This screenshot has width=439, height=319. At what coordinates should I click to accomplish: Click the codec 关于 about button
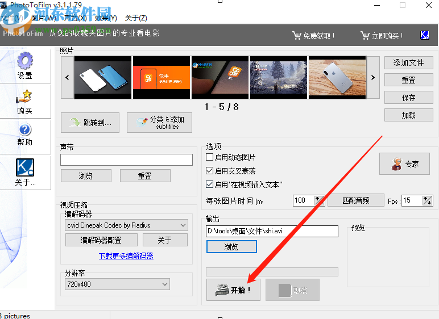(x=165, y=240)
